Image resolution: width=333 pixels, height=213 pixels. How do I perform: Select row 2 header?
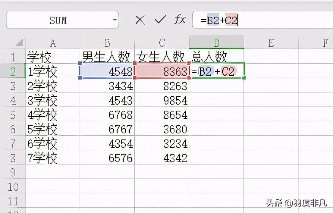pos(13,71)
